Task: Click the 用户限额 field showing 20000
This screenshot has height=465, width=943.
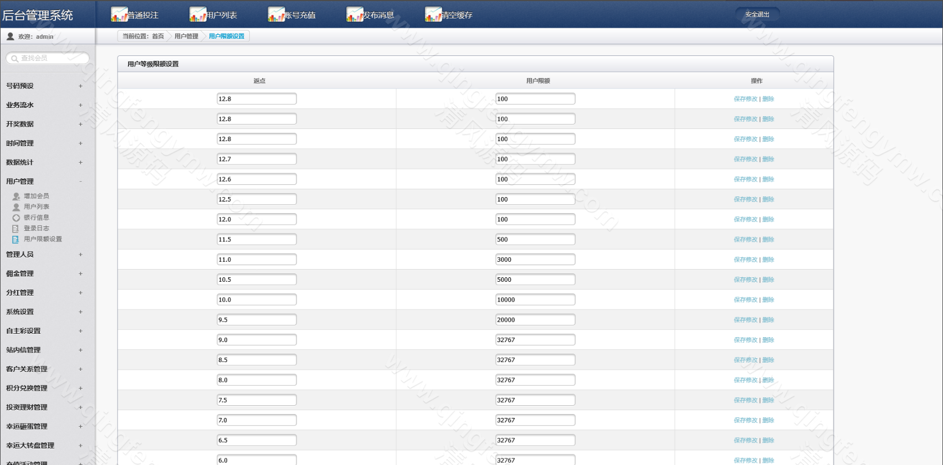Action: [535, 319]
